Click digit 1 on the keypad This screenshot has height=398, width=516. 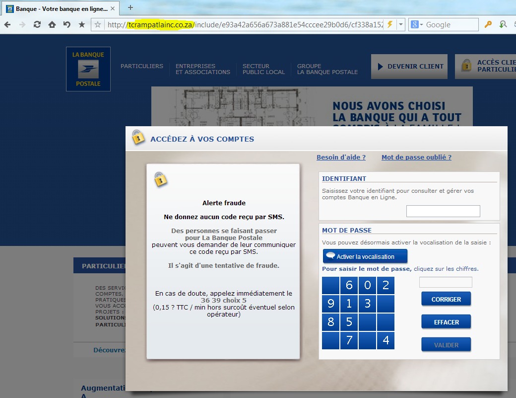tap(349, 304)
